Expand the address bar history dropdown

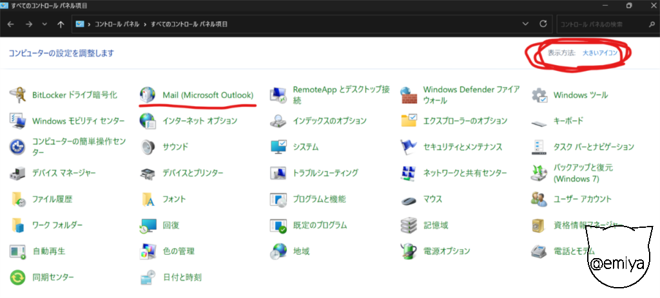525,24
